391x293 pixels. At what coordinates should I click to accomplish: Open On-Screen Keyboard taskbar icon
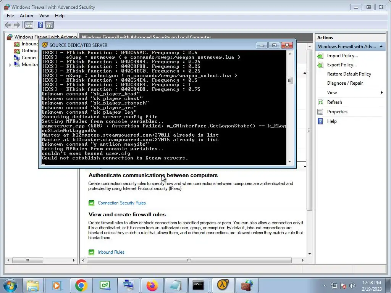[129, 285]
